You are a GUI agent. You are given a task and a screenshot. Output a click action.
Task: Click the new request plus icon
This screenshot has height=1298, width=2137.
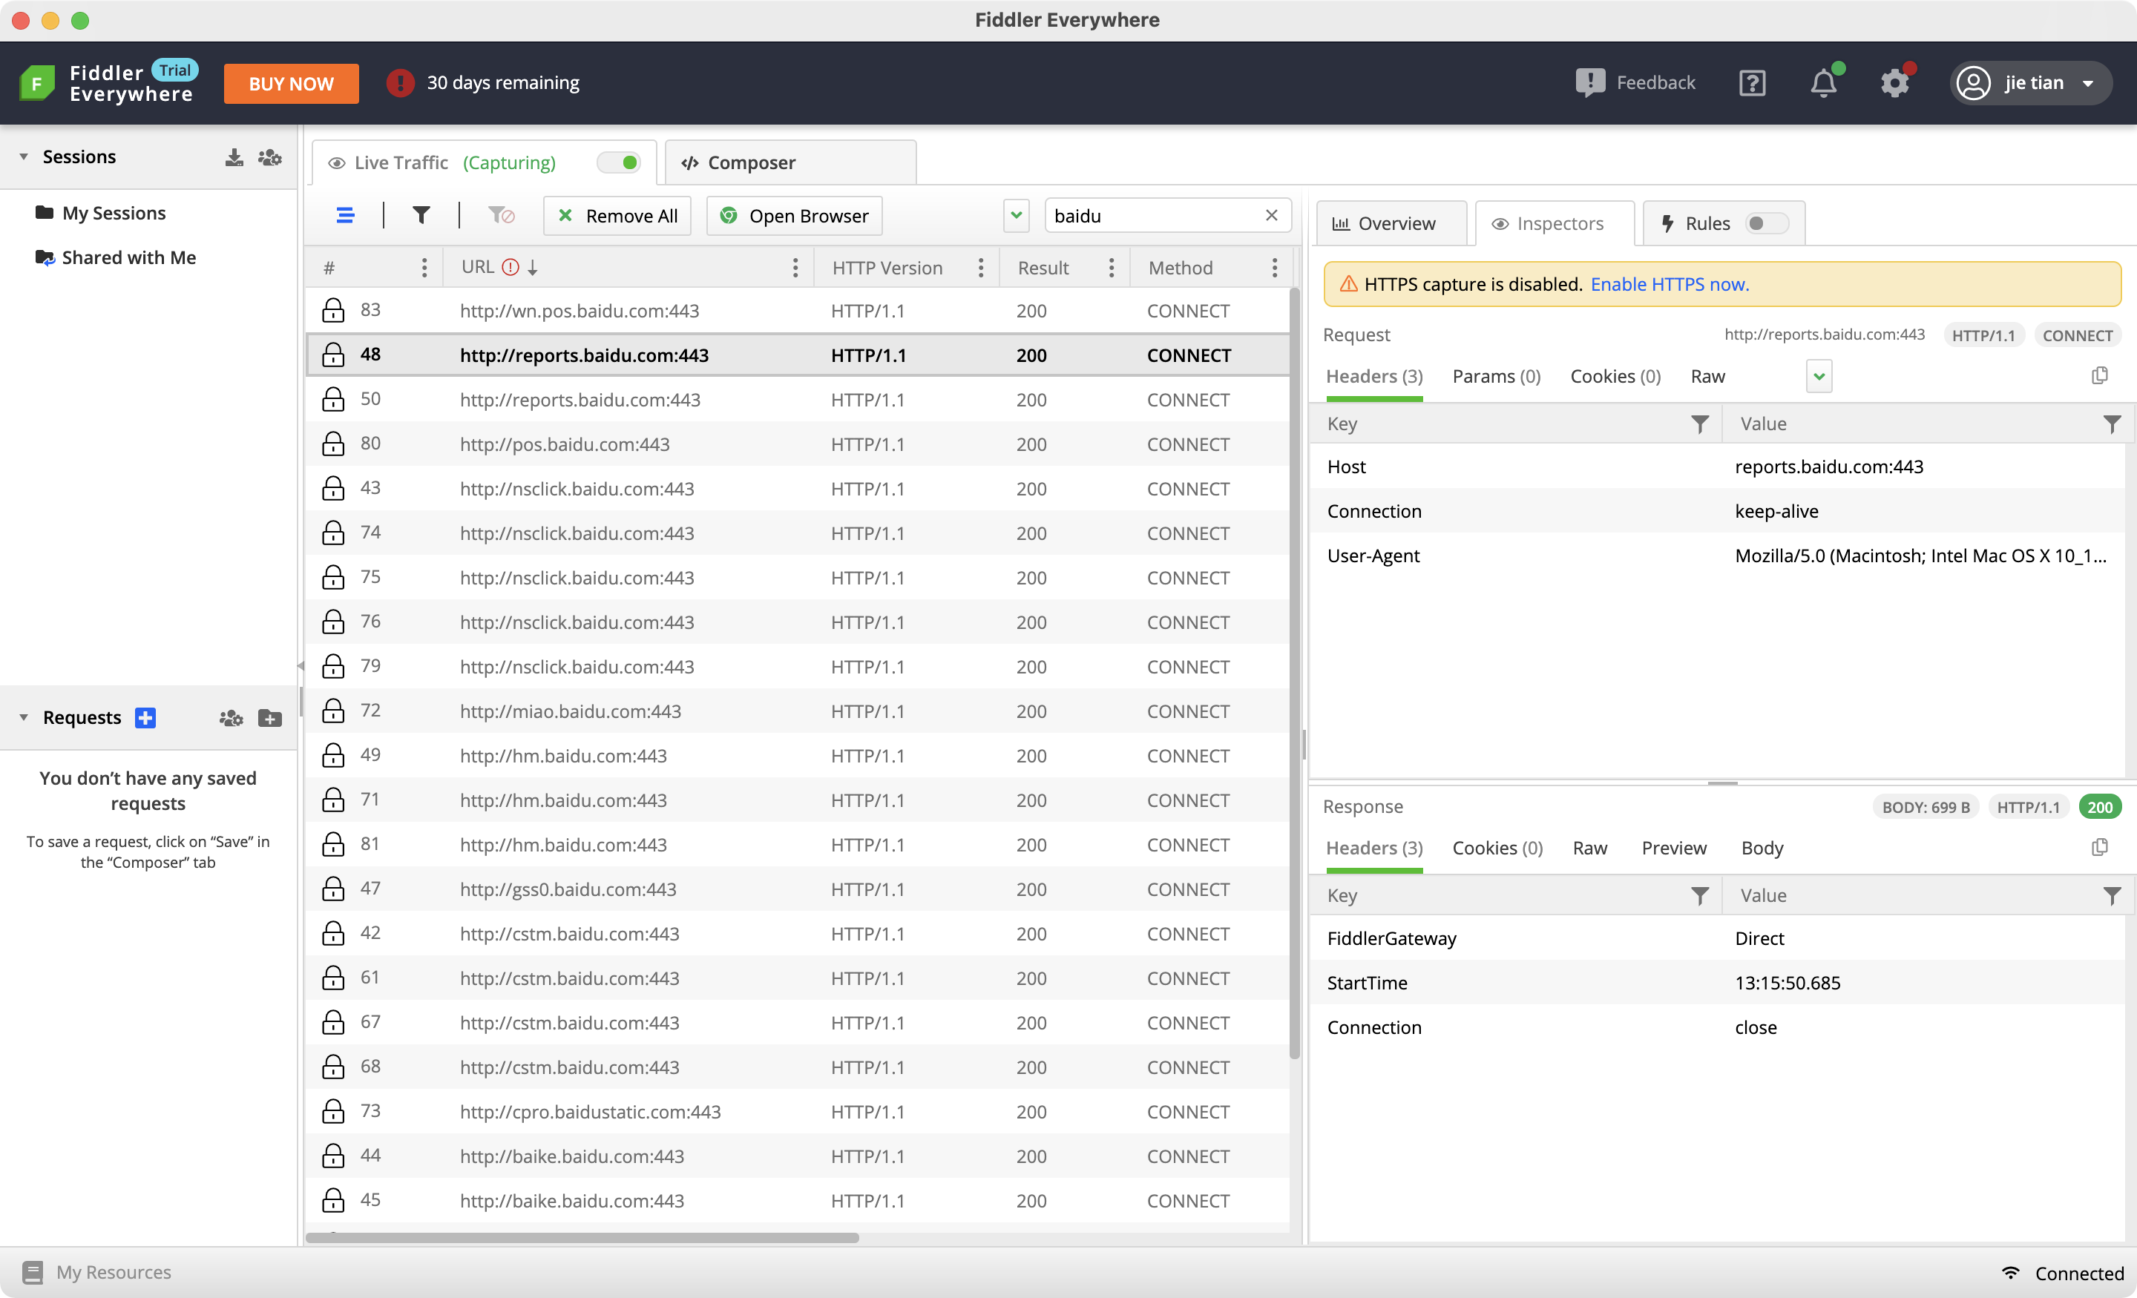[x=145, y=717]
